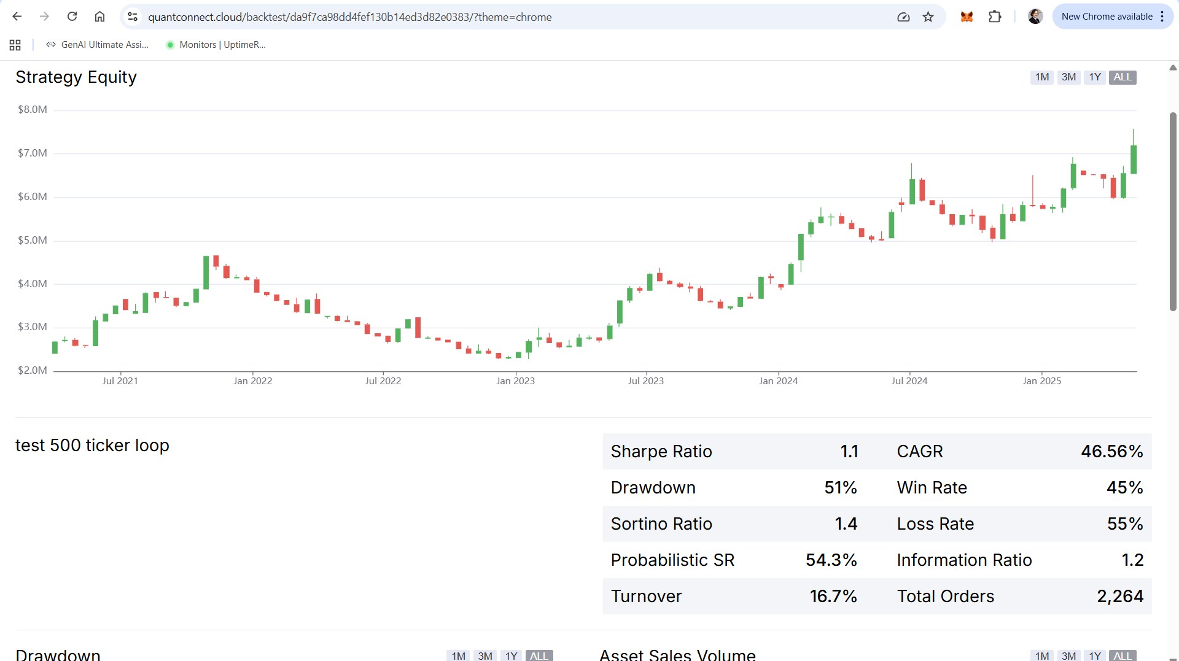Click the Information Ratio label
Screen dimensions: 1179x661
coord(964,560)
